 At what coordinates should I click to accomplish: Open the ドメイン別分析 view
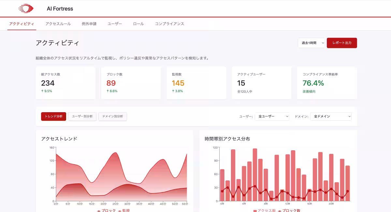coord(112,116)
